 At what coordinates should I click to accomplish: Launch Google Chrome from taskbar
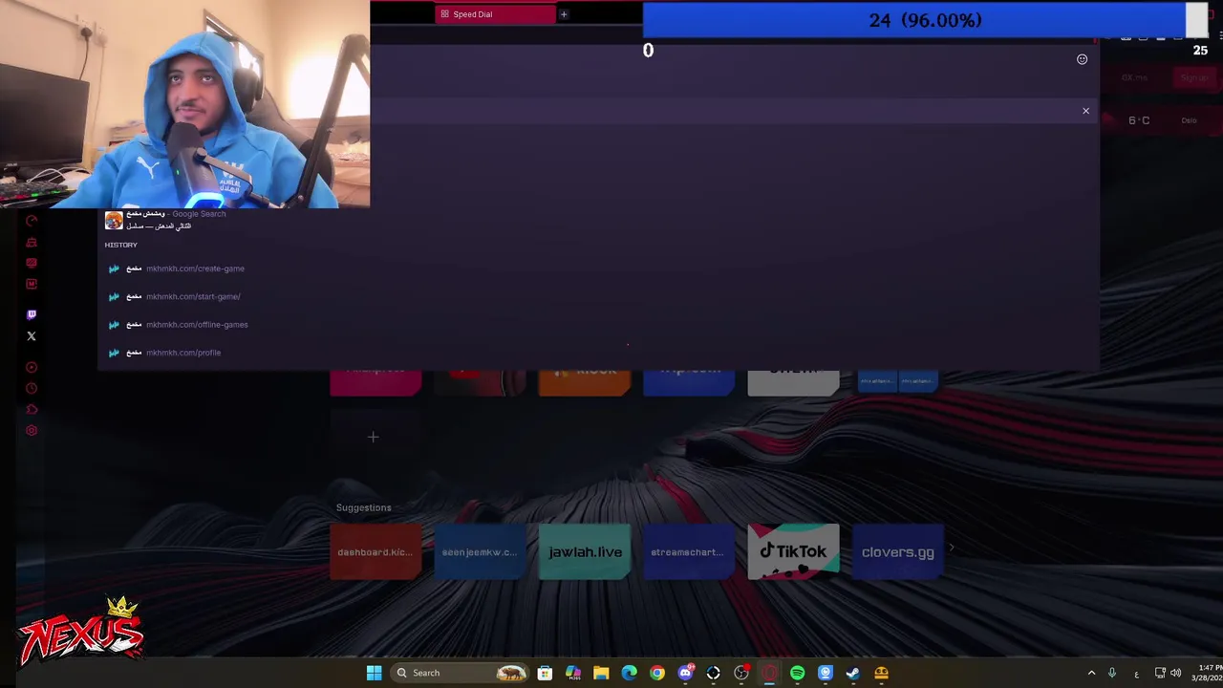[657, 673]
